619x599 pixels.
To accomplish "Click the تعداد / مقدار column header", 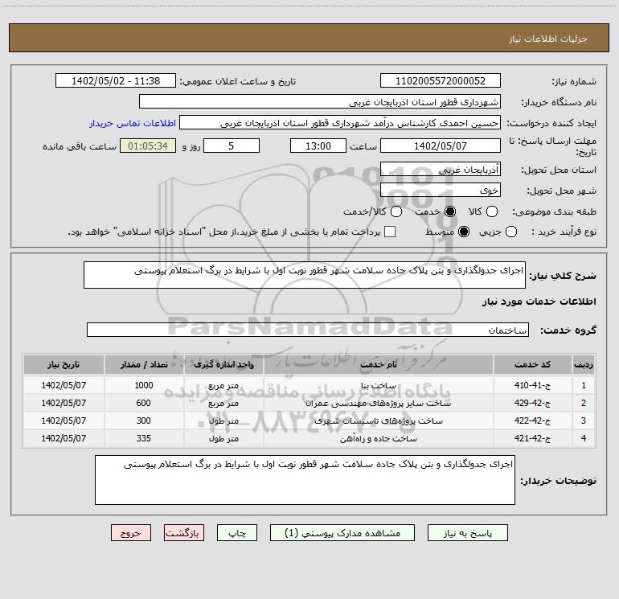I will coord(144,364).
